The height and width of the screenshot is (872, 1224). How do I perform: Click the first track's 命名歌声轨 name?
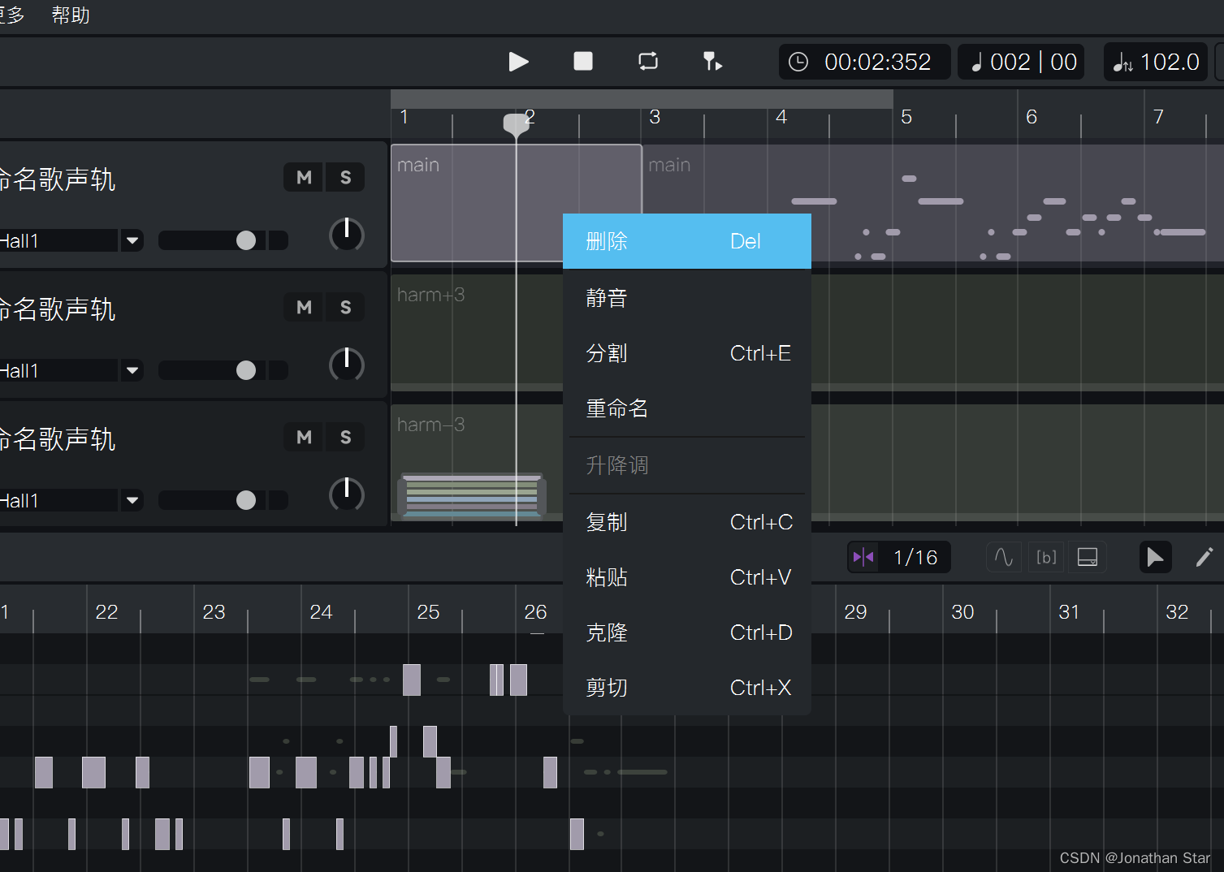pyautogui.click(x=57, y=179)
